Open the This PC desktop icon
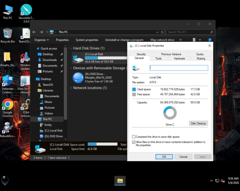 (x=8, y=12)
